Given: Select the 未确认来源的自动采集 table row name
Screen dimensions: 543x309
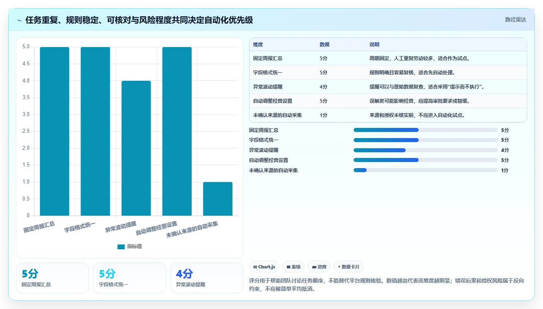Looking at the screenshot, I should (278, 115).
